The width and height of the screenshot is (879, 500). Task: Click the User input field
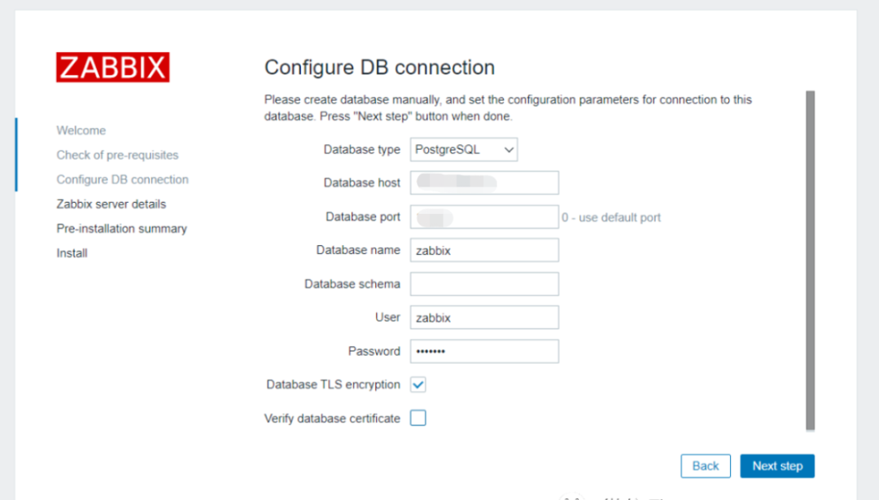tap(484, 318)
